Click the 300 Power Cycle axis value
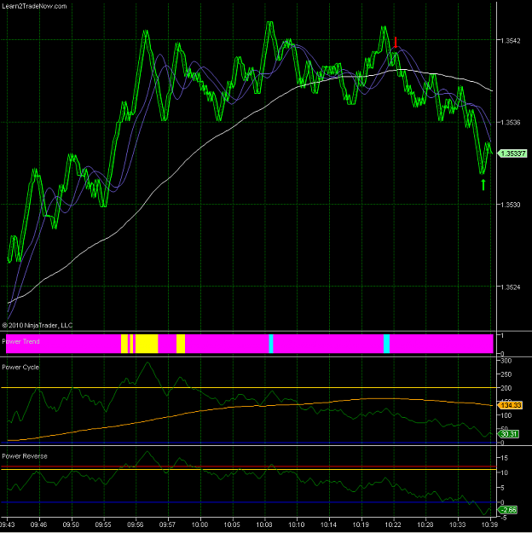 coord(506,361)
